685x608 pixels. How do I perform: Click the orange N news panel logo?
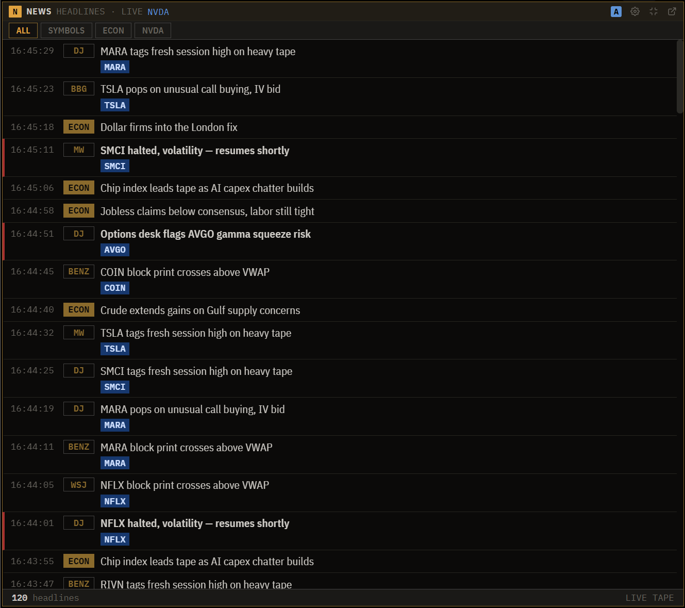click(x=15, y=11)
